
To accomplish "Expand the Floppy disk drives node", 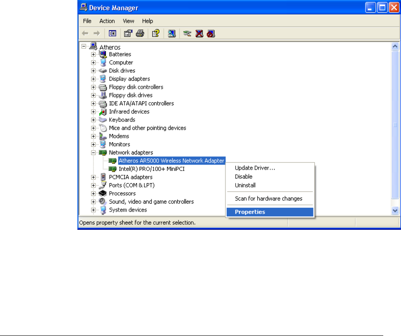I will [x=93, y=95].
